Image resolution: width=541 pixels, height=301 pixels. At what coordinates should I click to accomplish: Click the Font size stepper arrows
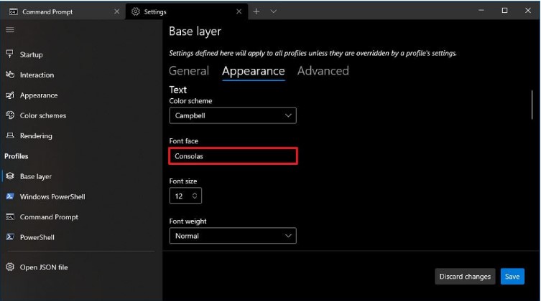point(195,196)
